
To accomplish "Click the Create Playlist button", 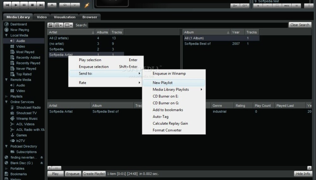I will click(x=94, y=174).
